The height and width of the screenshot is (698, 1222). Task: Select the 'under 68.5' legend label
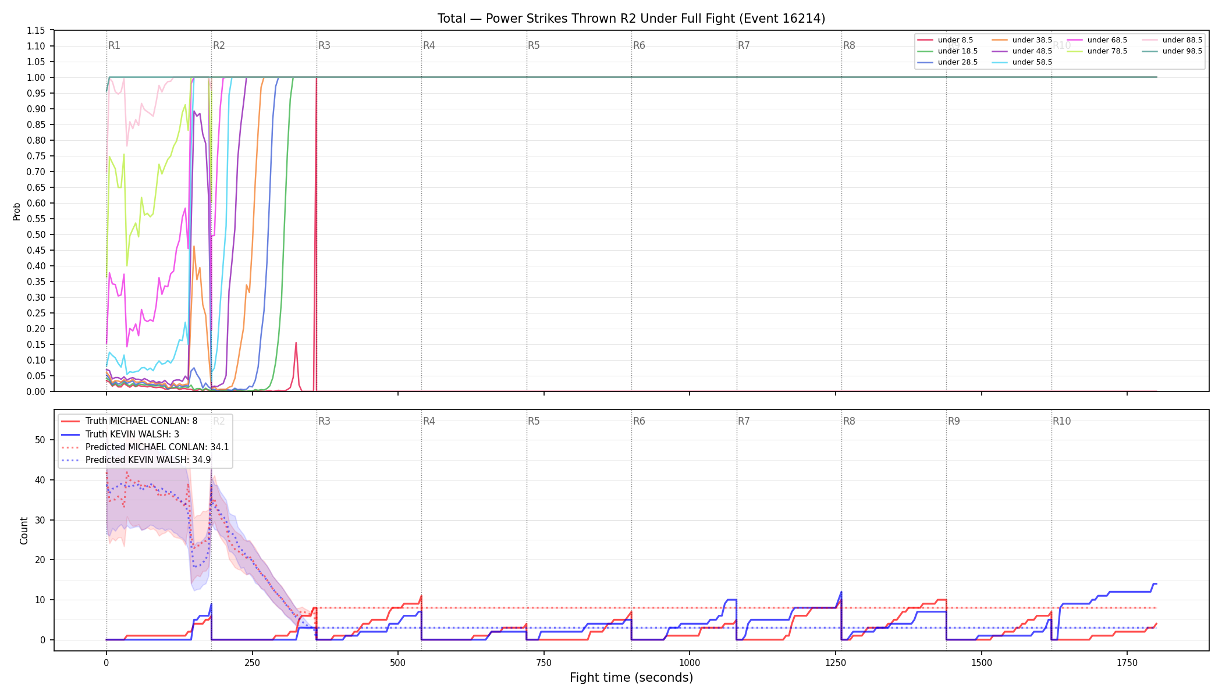click(1107, 40)
